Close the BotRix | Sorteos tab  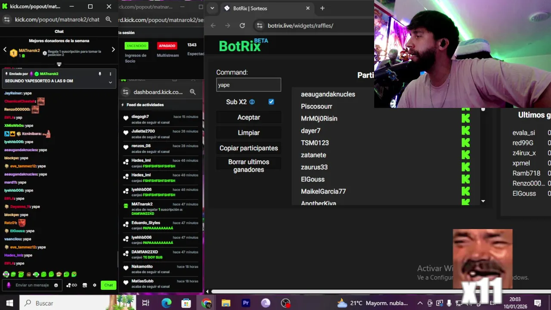click(x=308, y=8)
